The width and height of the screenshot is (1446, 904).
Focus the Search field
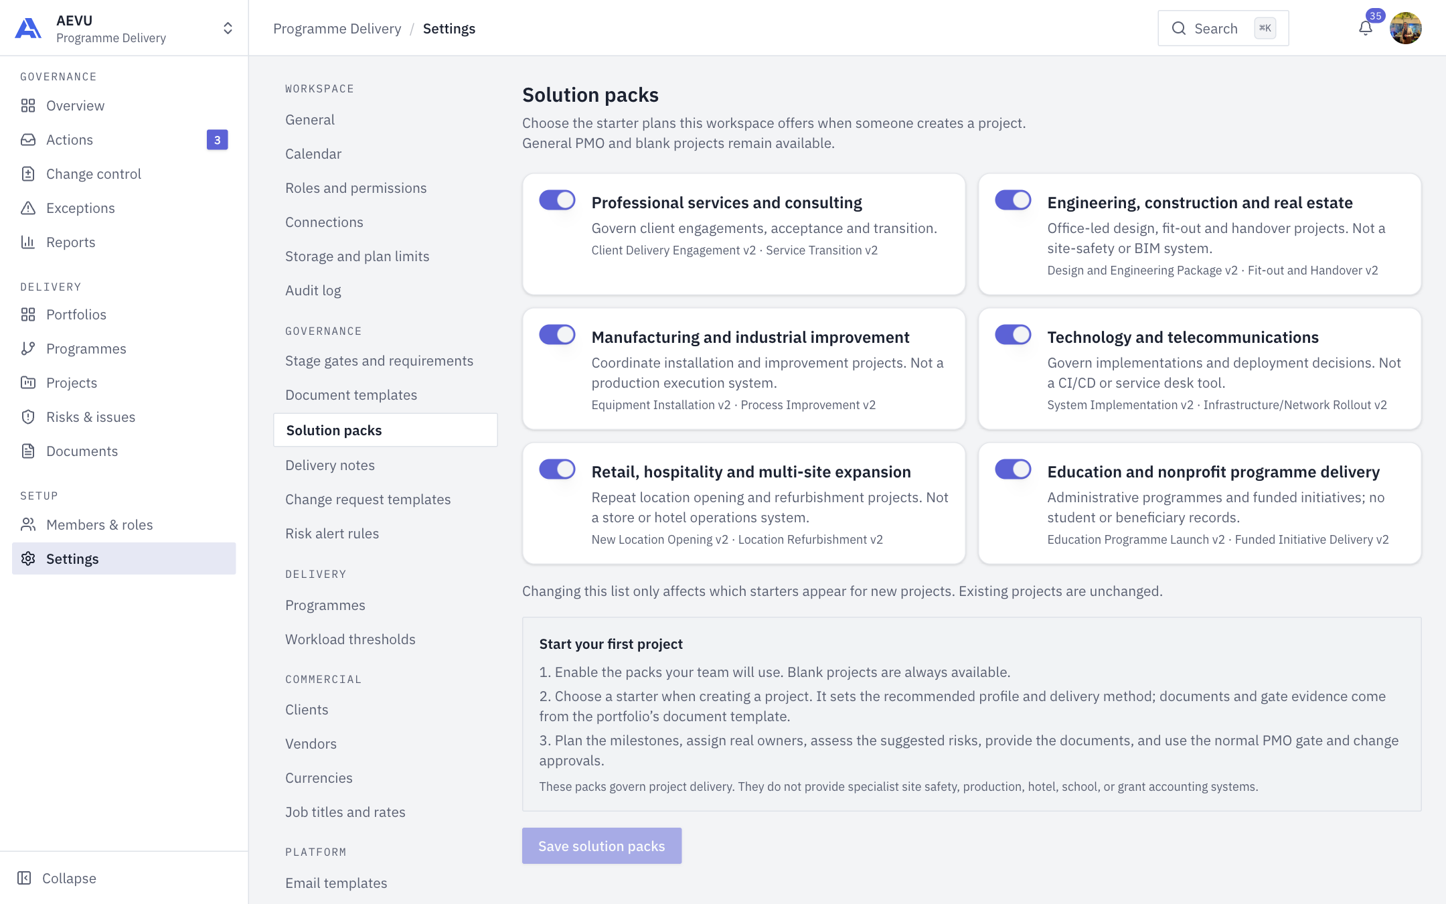point(1223,28)
